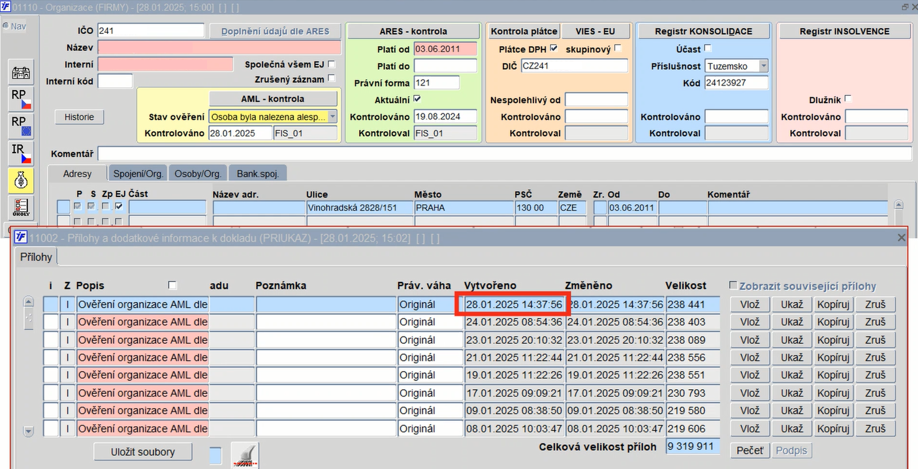Click the yellow money bag icon

point(22,181)
